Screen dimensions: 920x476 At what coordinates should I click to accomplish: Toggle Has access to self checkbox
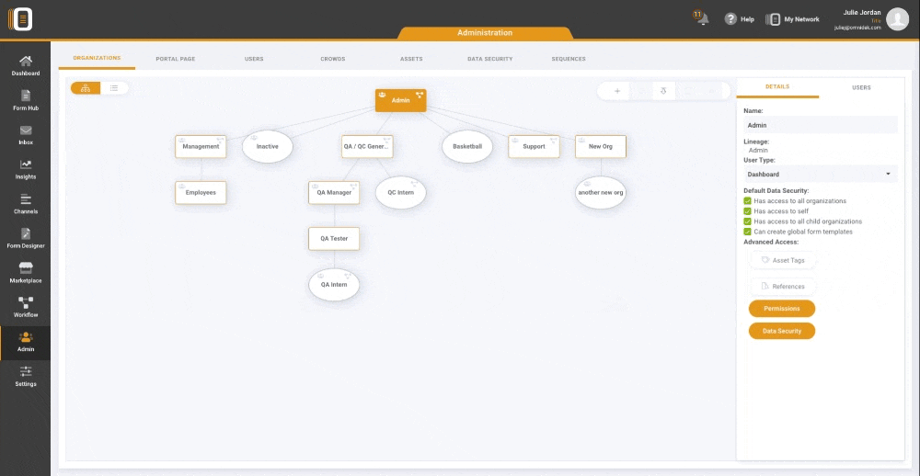748,211
